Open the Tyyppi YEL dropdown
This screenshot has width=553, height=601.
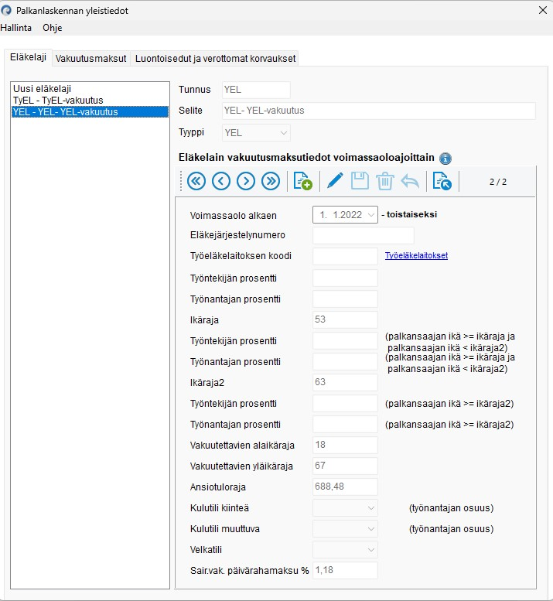pyautogui.click(x=256, y=132)
